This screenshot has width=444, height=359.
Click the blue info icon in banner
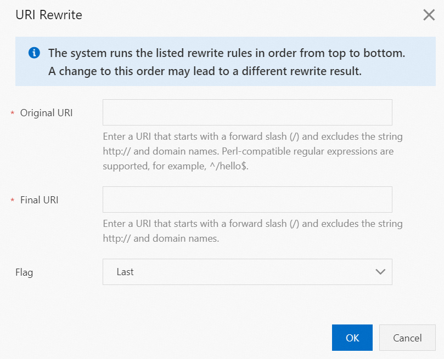34,53
